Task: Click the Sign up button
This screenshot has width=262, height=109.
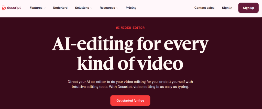Action: point(248,8)
